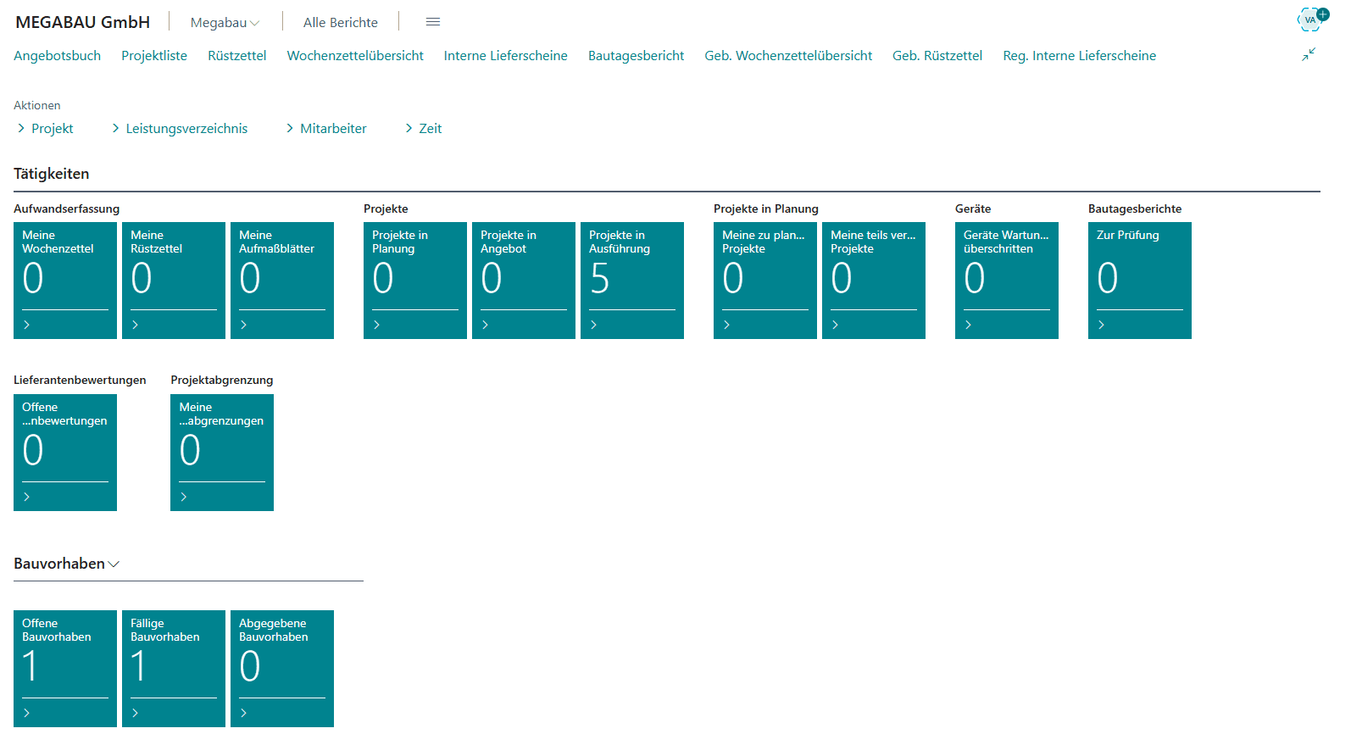The image size is (1351, 745).
Task: Open Bautagesbericht link
Action: tap(636, 56)
